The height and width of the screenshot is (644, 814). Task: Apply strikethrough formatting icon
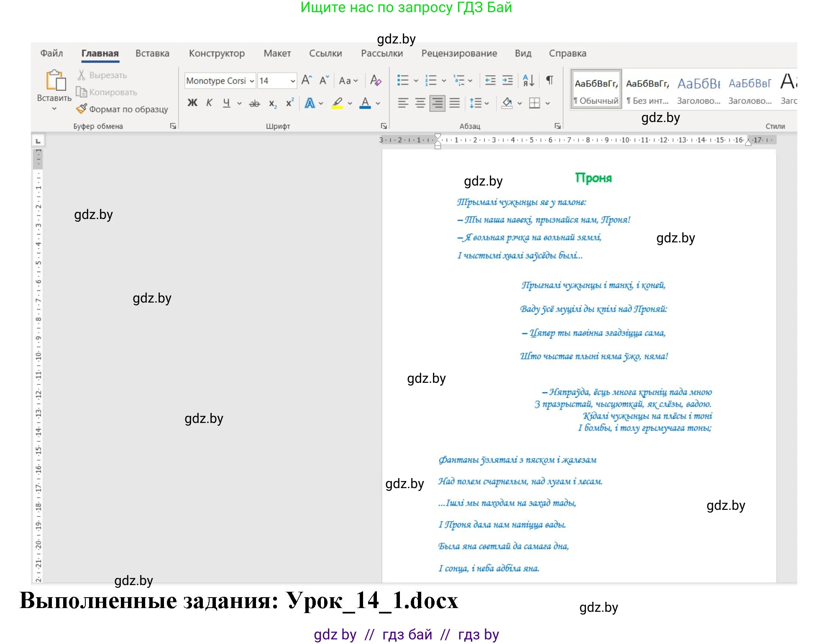pyautogui.click(x=254, y=103)
